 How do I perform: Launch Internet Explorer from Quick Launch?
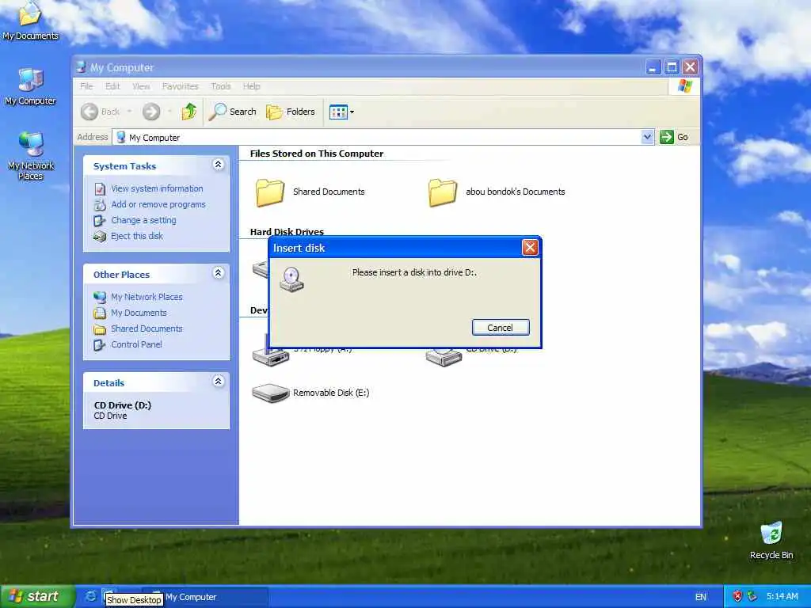(90, 597)
